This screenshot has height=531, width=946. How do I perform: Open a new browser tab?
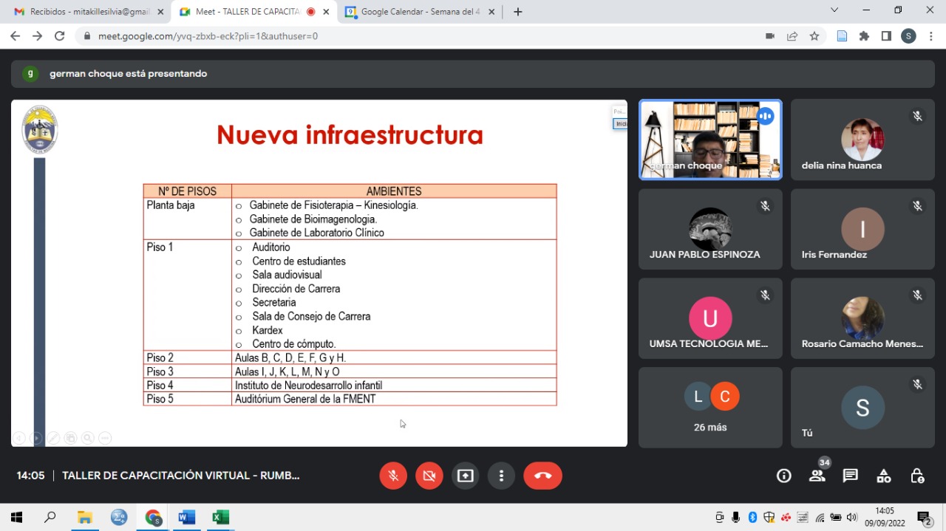pyautogui.click(x=518, y=12)
